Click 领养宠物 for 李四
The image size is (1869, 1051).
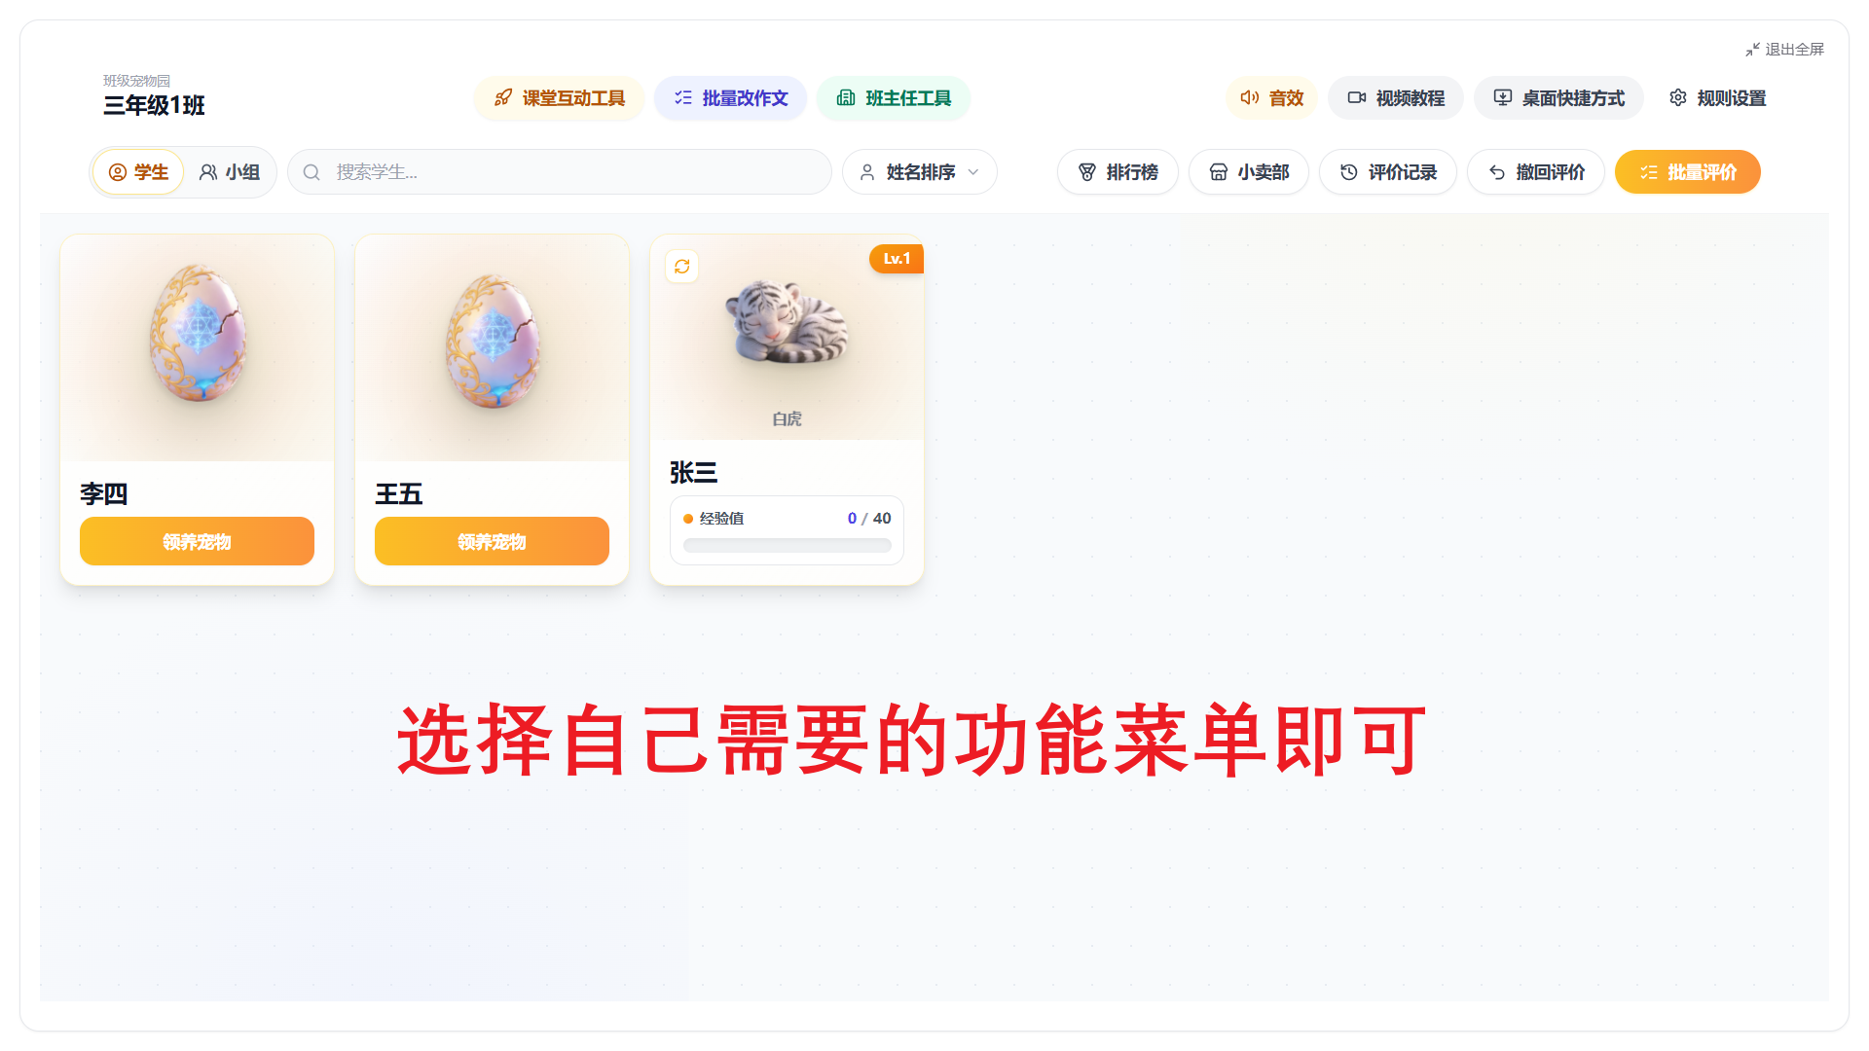coord(197,541)
